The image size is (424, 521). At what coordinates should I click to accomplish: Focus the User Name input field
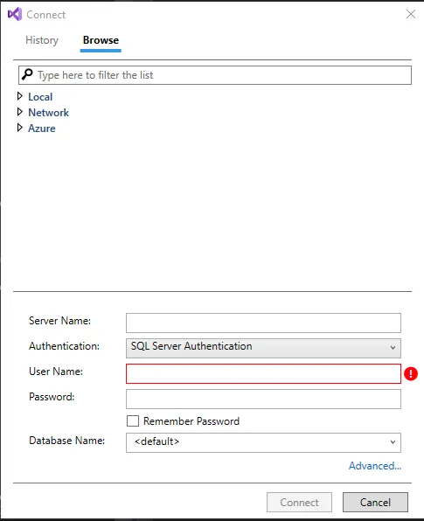(263, 374)
